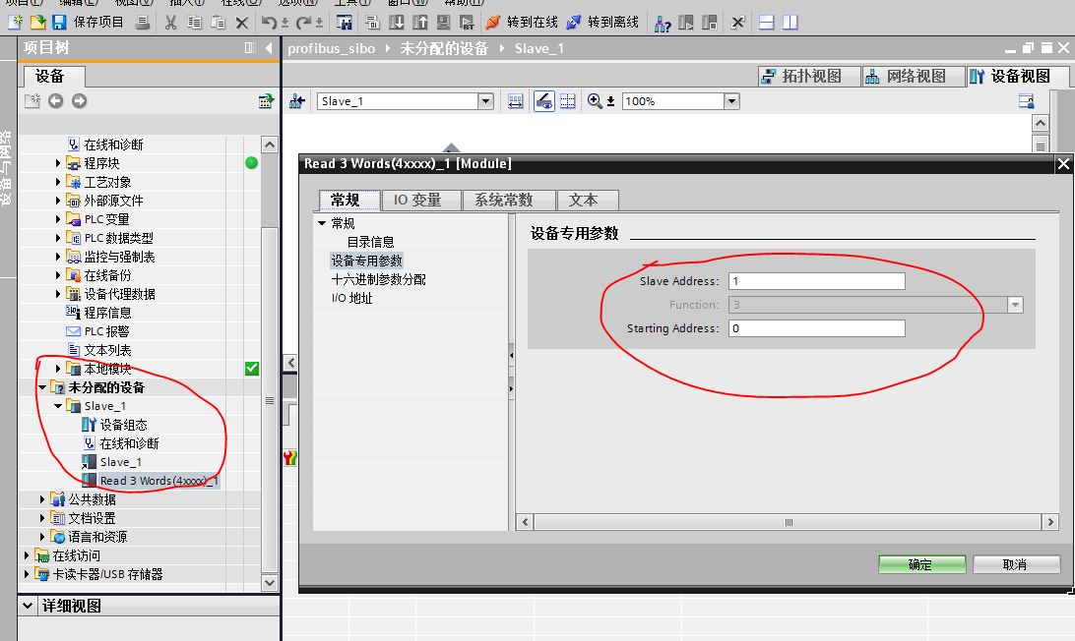Screen dimensions: 1075x641
Task: Stop CPU using the toolbar icon
Action: [710, 23]
